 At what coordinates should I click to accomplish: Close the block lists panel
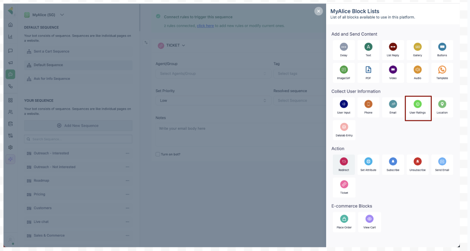coord(319,11)
